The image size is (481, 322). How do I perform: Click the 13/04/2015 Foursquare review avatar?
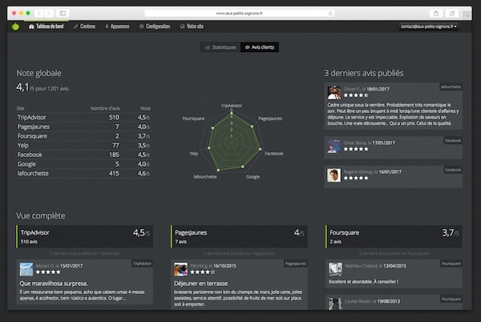[335, 269]
